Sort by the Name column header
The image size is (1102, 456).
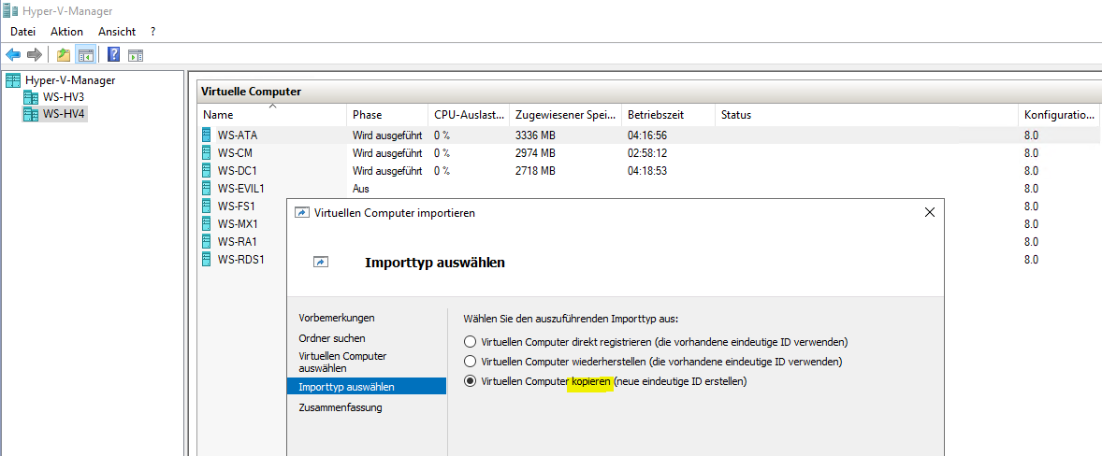pos(272,115)
